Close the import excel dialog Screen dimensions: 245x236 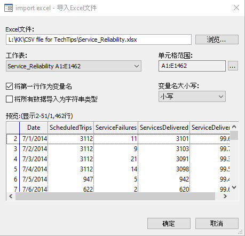(236, 7)
